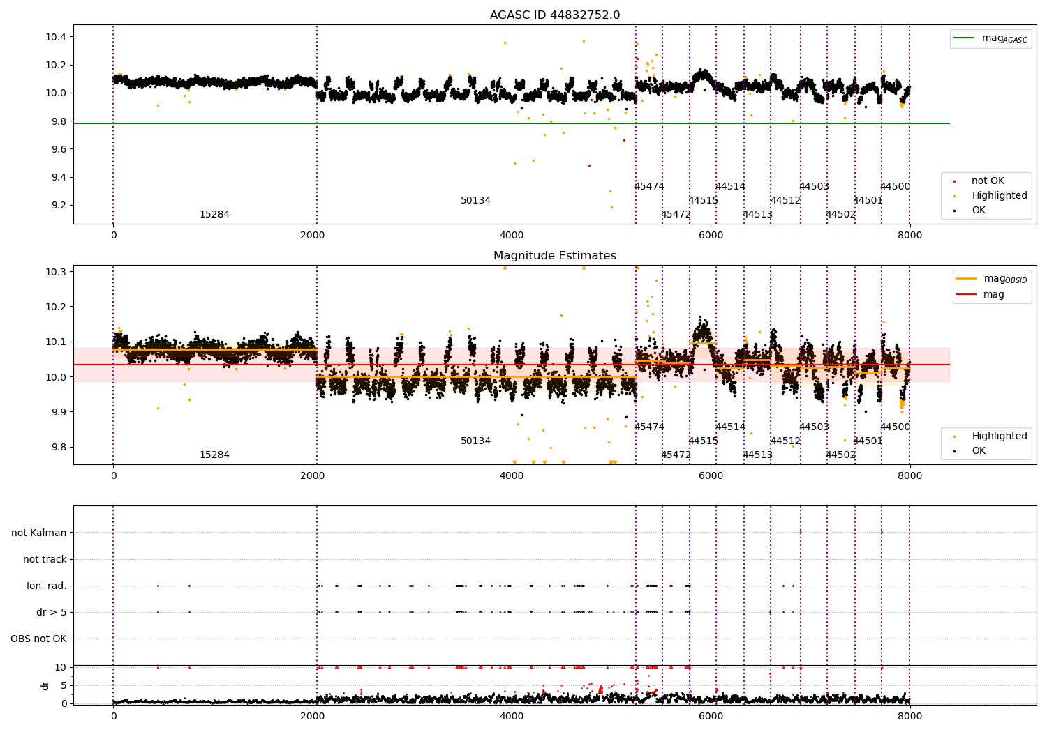Click obsid label 15284 in Magnitude Estimates plot
This screenshot has width=1047, height=732.
click(x=214, y=455)
